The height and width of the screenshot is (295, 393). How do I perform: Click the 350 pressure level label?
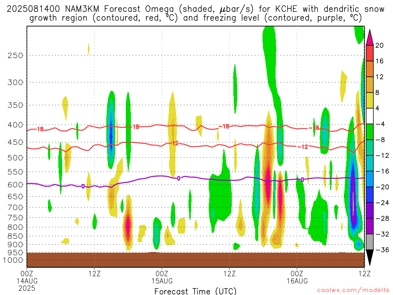pyautogui.click(x=15, y=105)
